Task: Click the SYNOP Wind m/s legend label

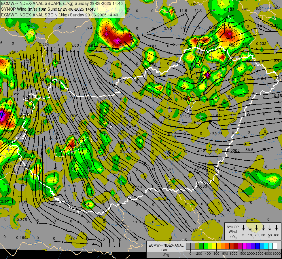Action: 232,232
